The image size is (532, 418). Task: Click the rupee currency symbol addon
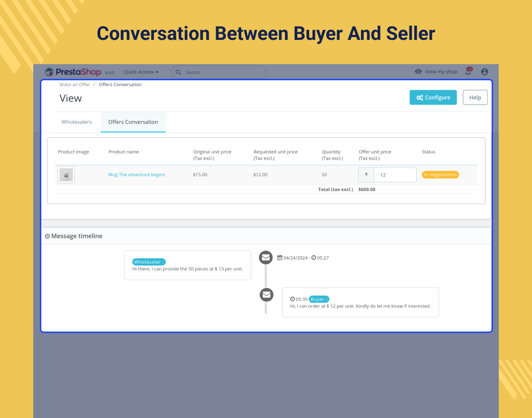tap(366, 175)
